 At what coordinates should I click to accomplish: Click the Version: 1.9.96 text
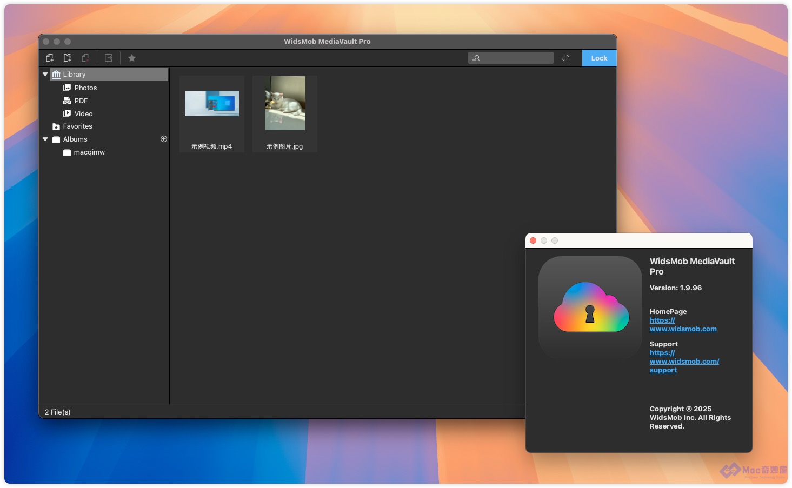676,288
